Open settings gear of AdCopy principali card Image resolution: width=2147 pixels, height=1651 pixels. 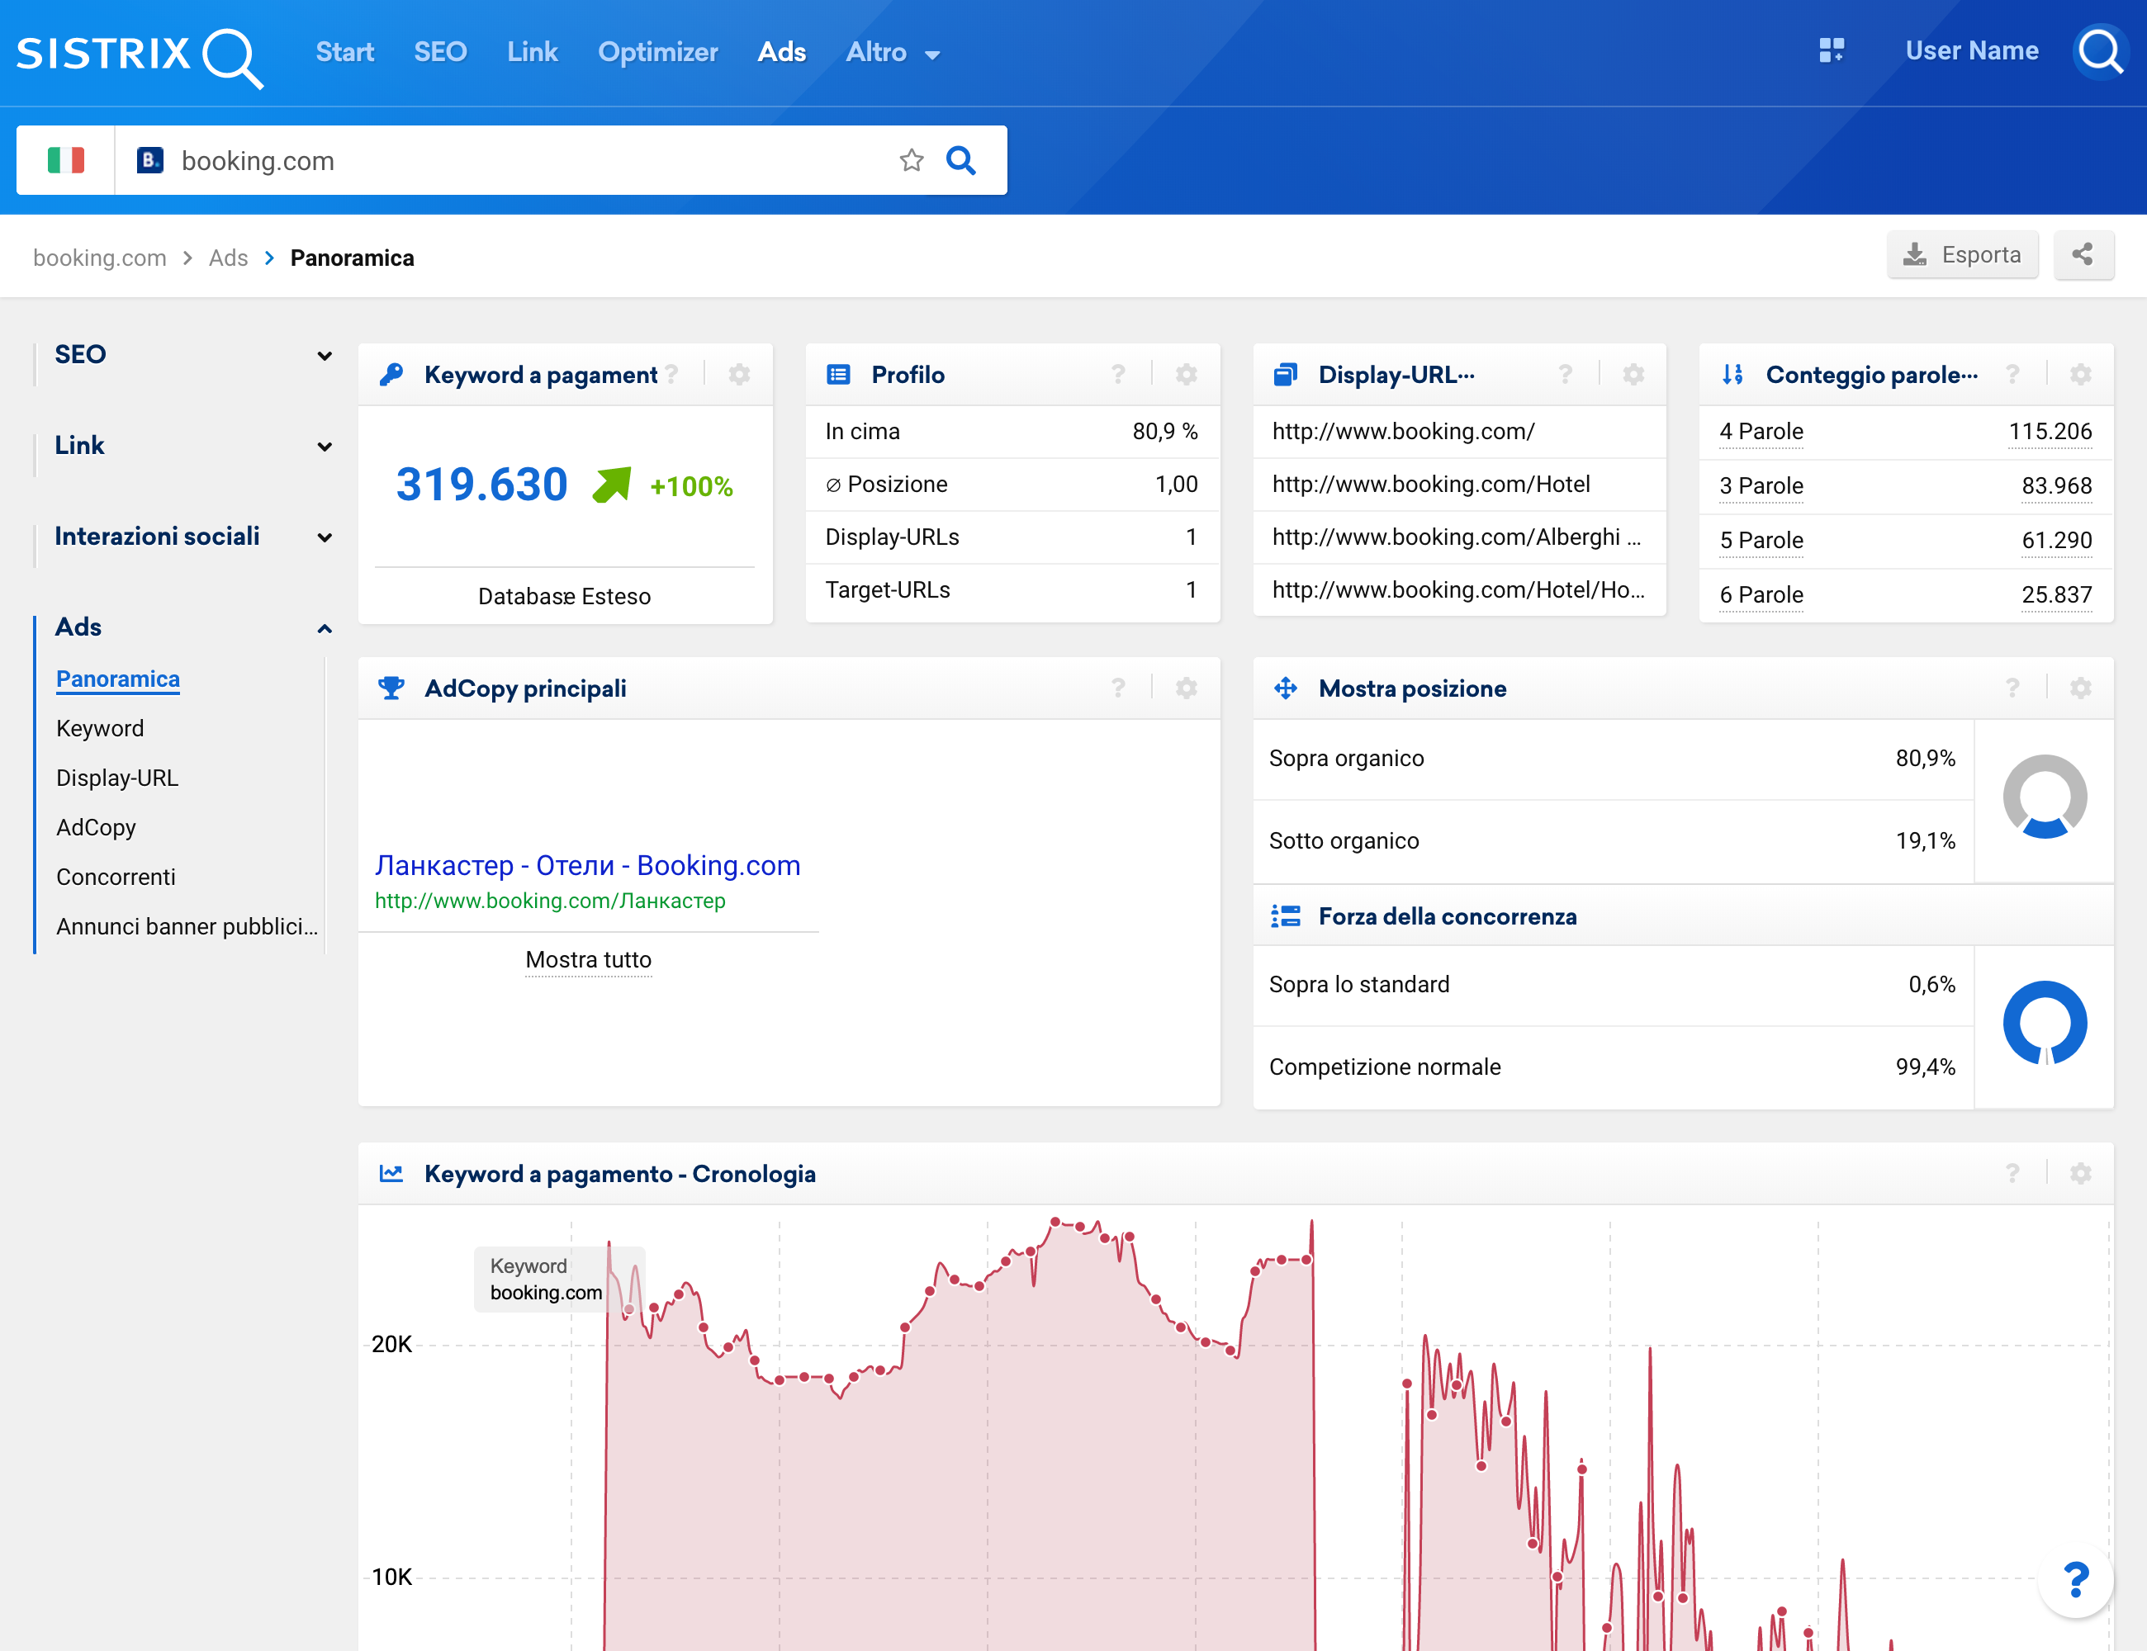(1187, 688)
